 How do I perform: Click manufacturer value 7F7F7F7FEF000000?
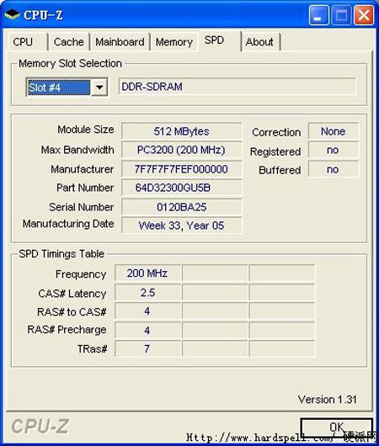coord(181,169)
